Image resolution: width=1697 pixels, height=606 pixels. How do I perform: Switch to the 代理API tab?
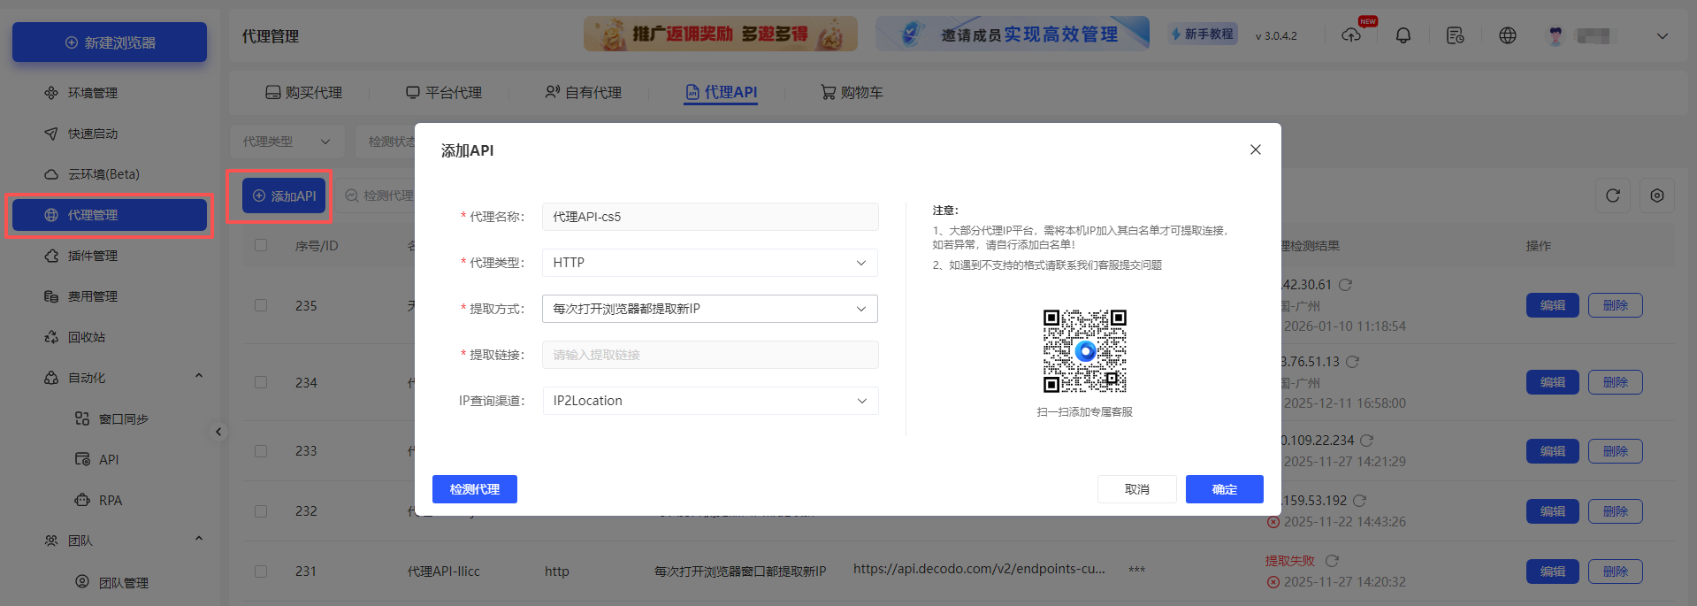(721, 92)
